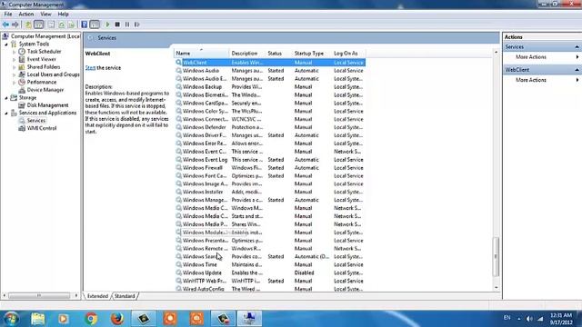Image resolution: width=582 pixels, height=327 pixels.
Task: Open the Help menu
Action: (63, 15)
